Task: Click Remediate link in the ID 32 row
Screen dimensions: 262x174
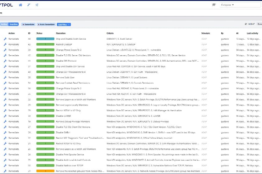Action: pos(14,99)
